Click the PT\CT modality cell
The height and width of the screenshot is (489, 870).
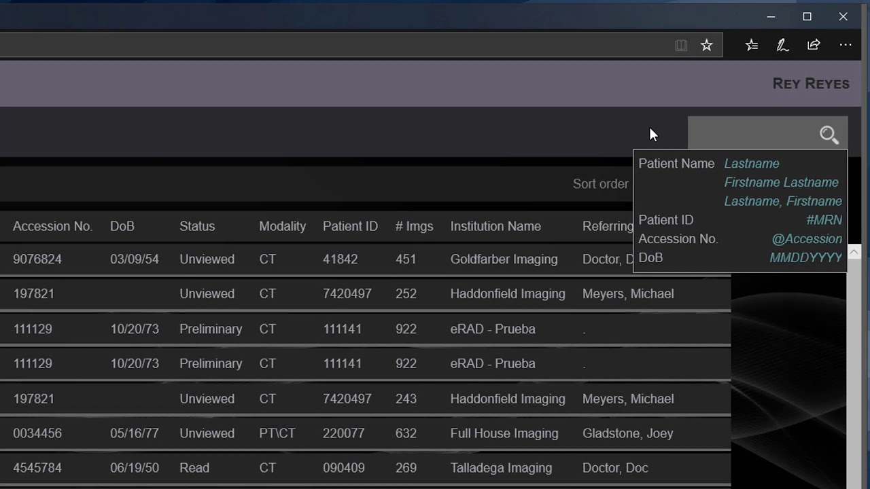click(277, 433)
